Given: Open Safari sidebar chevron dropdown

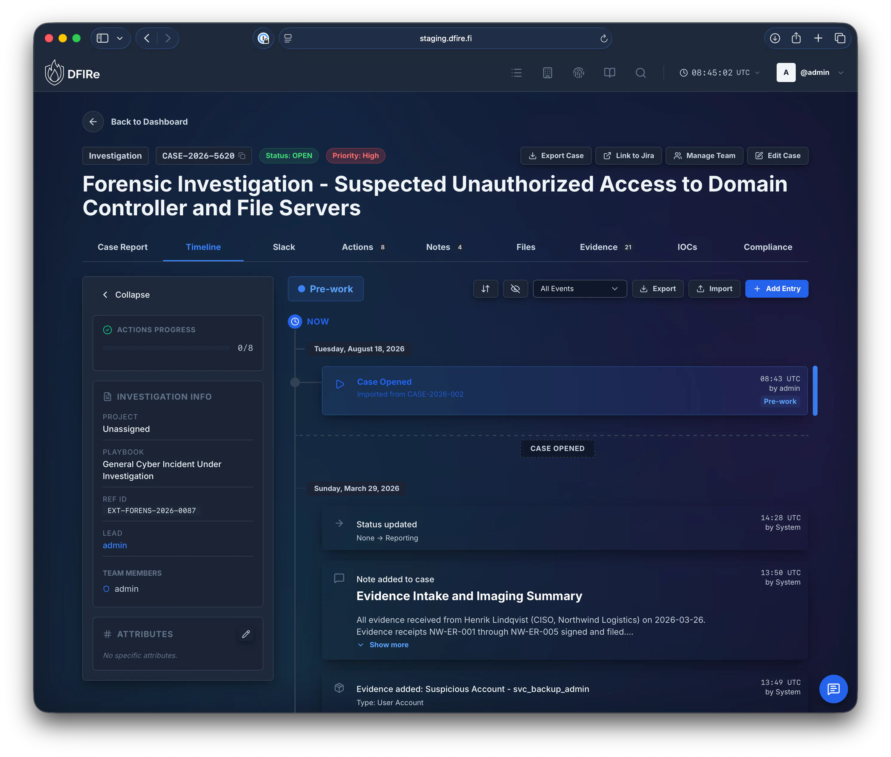Looking at the screenshot, I should (120, 38).
